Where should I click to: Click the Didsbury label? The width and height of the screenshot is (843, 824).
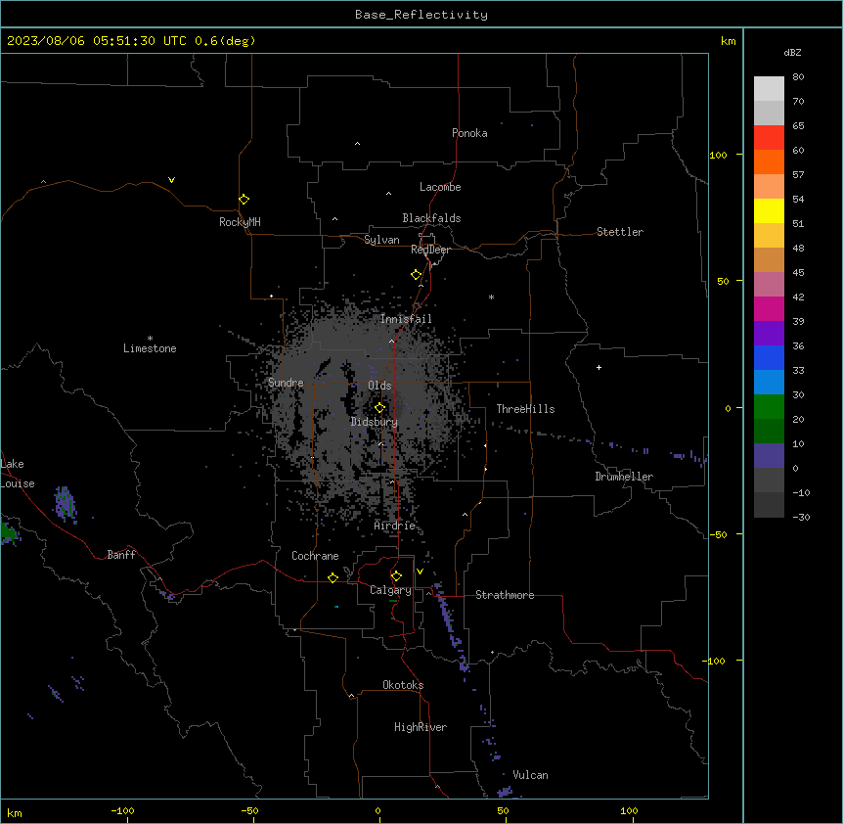pyautogui.click(x=375, y=422)
